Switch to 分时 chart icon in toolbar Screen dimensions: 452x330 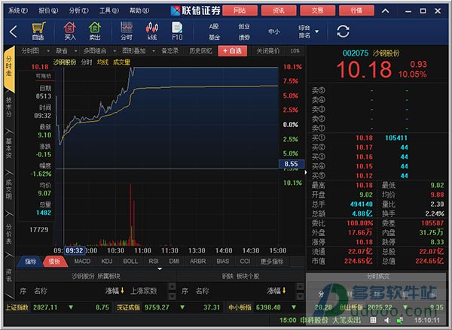(x=127, y=31)
